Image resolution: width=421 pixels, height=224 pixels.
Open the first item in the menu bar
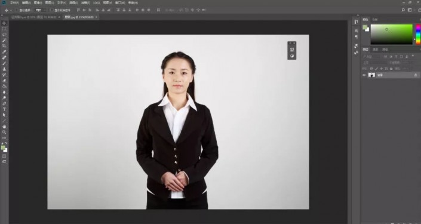coord(14,2)
